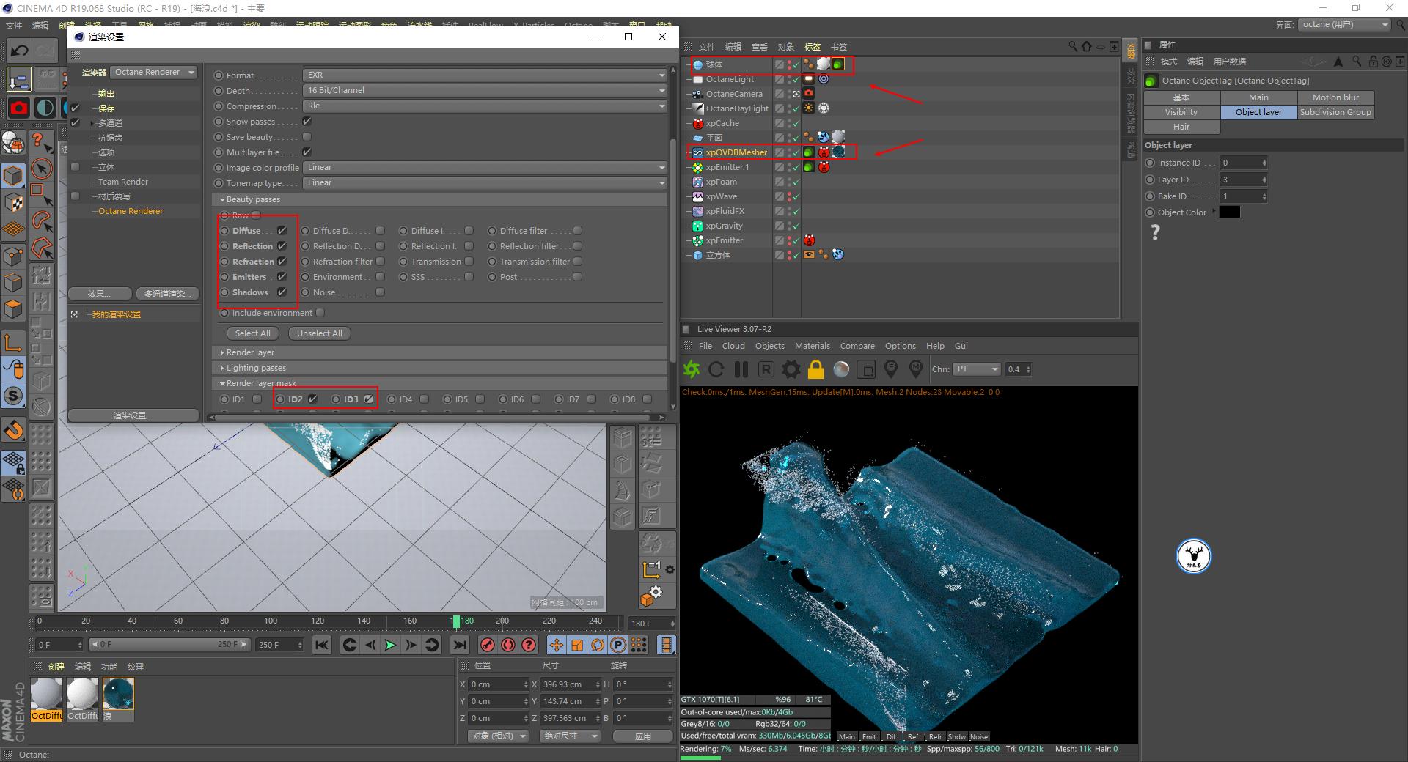The height and width of the screenshot is (762, 1408).
Task: Click the Octane ObjectTag on xpOVDBMesher
Action: coord(808,152)
